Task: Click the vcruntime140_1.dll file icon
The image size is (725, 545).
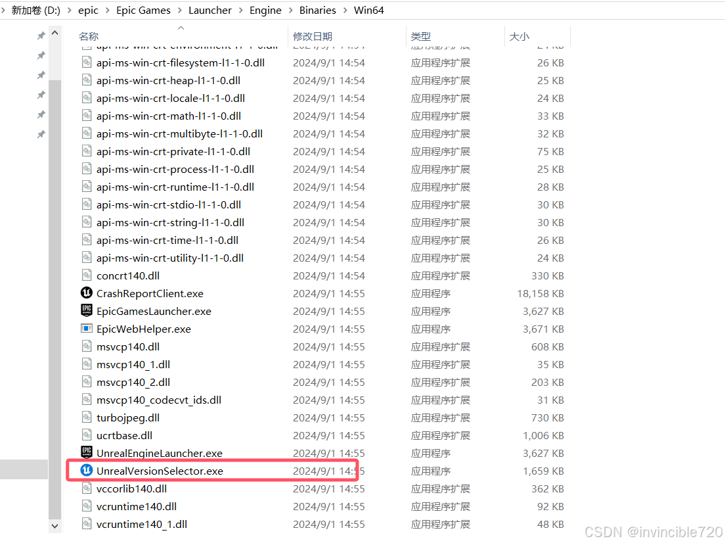Action: click(87, 523)
